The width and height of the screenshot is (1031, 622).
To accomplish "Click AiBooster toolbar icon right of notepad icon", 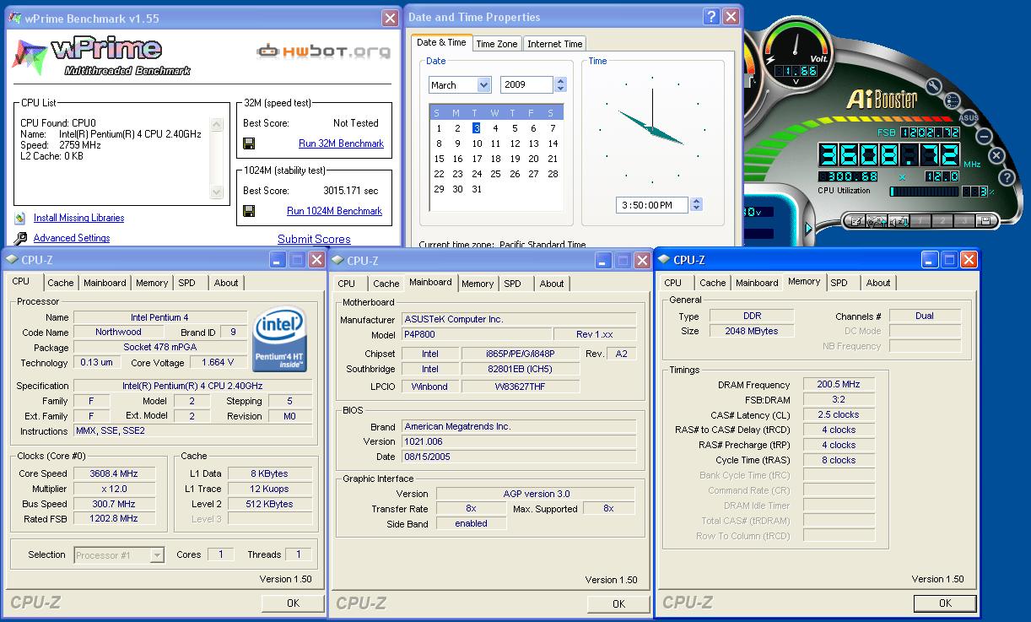I will [877, 221].
